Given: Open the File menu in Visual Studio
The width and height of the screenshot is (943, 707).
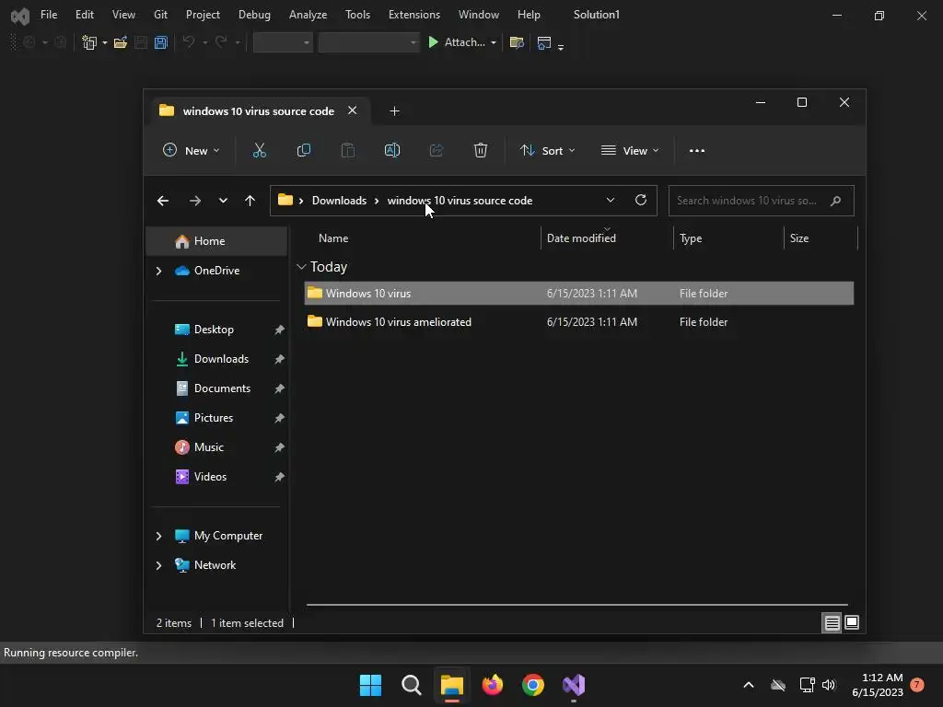Looking at the screenshot, I should coord(49,15).
